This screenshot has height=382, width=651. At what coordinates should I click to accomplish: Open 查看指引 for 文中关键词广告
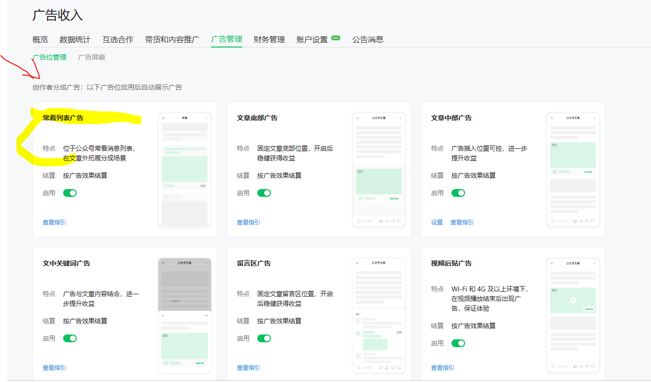pyautogui.click(x=54, y=367)
